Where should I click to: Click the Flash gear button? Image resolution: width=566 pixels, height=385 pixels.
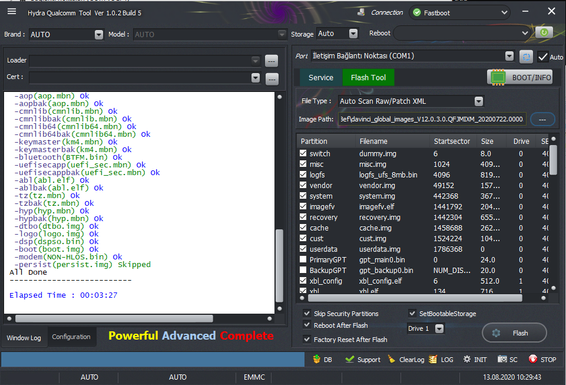click(514, 333)
